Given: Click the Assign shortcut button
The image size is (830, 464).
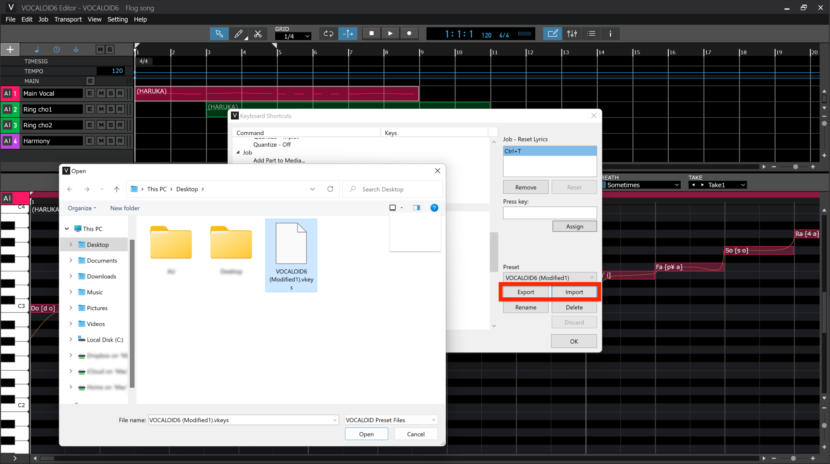Looking at the screenshot, I should [574, 226].
